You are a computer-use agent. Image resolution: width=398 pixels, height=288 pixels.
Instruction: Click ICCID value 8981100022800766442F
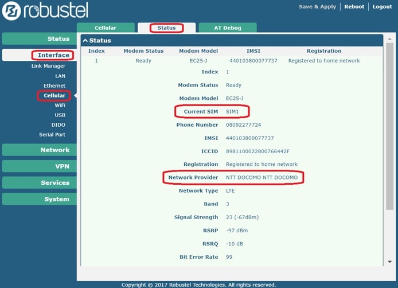click(257, 151)
